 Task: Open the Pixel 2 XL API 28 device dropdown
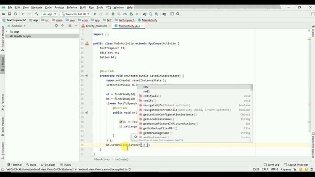[75, 14]
